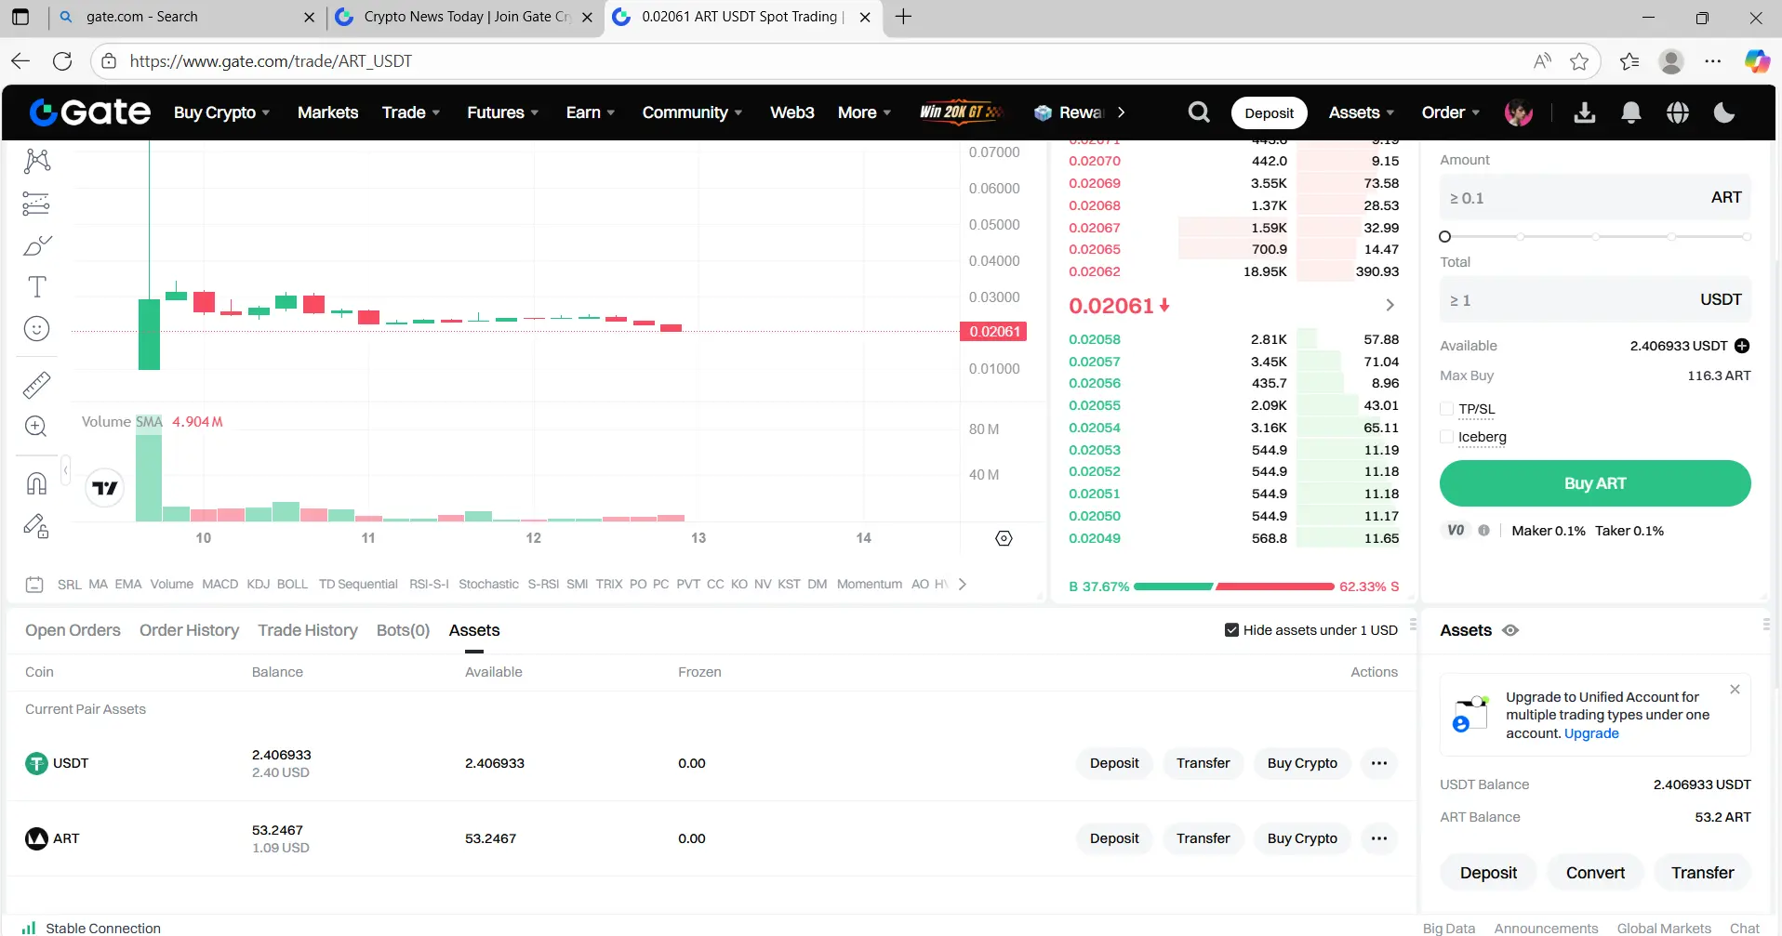Select the pattern drawing tool in chart sidebar
This screenshot has height=936, width=1782.
tap(36, 161)
